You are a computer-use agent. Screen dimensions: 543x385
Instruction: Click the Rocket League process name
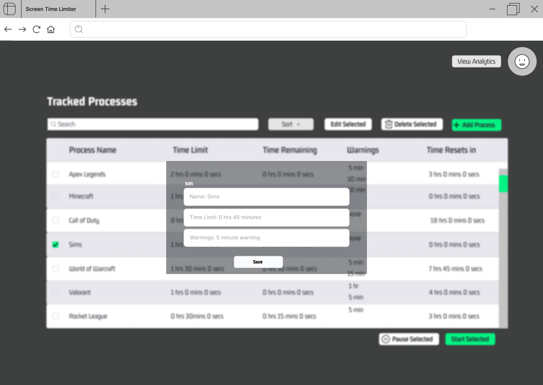pos(88,316)
